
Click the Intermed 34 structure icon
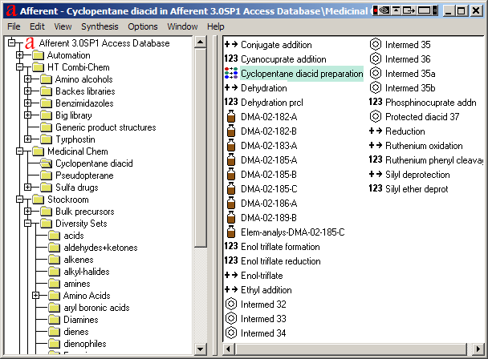(231, 333)
